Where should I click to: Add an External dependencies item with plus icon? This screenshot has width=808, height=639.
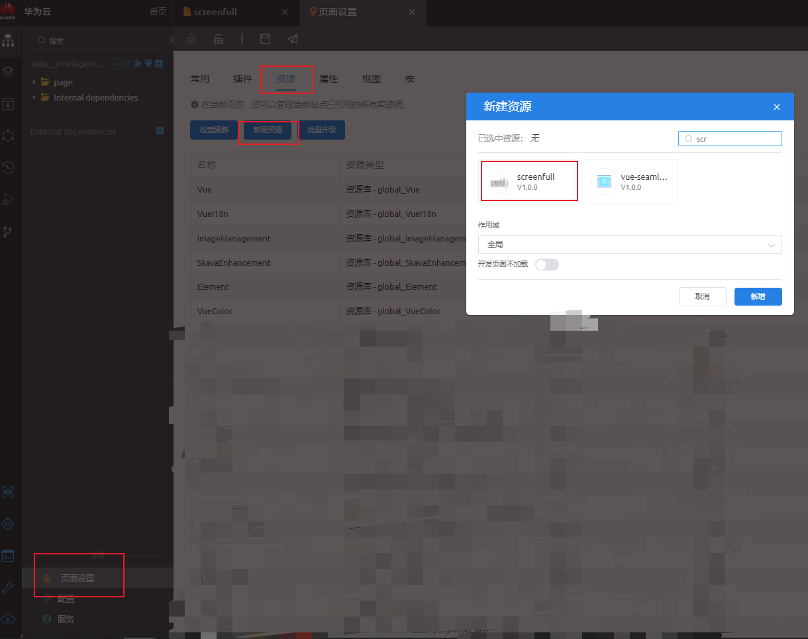tap(160, 131)
